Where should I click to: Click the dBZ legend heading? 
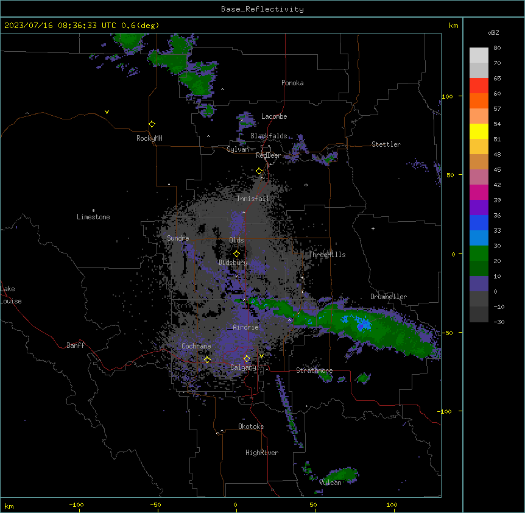pyautogui.click(x=493, y=32)
